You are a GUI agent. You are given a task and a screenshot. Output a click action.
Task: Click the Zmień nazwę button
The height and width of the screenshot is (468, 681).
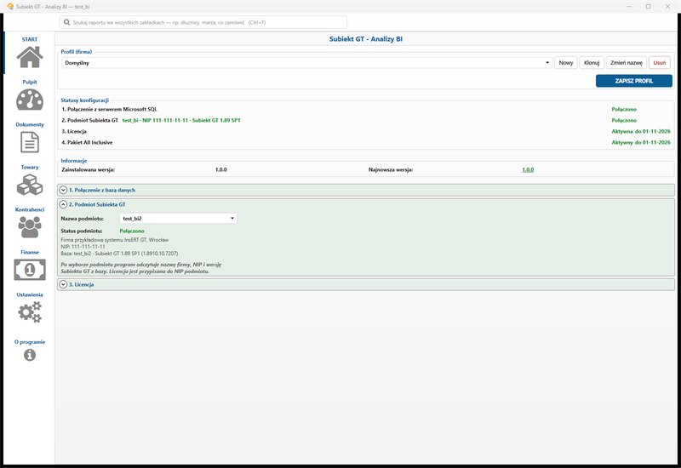(627, 63)
